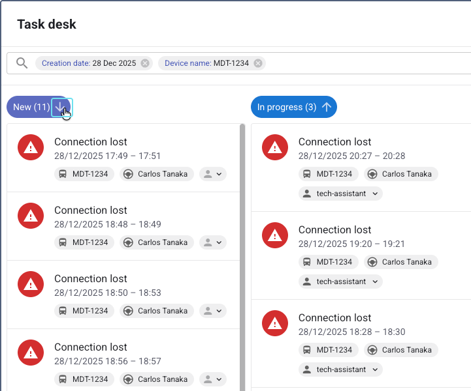Toggle sort arrow on In progress column
The image size is (471, 391).
point(327,107)
